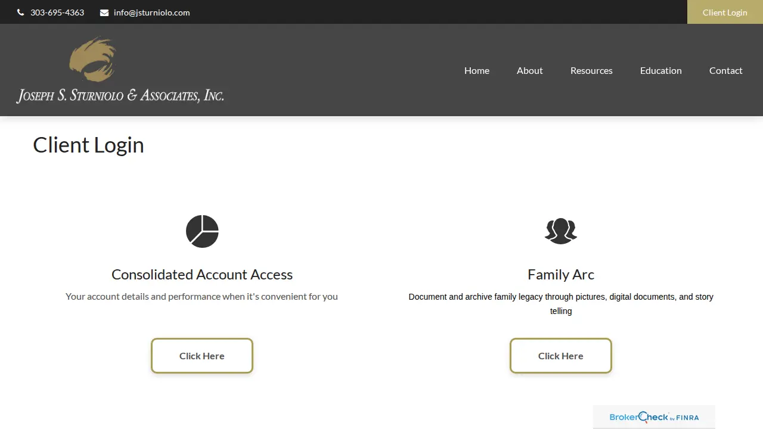
Task: Call phone number 303-695-4363
Action: coord(57,13)
